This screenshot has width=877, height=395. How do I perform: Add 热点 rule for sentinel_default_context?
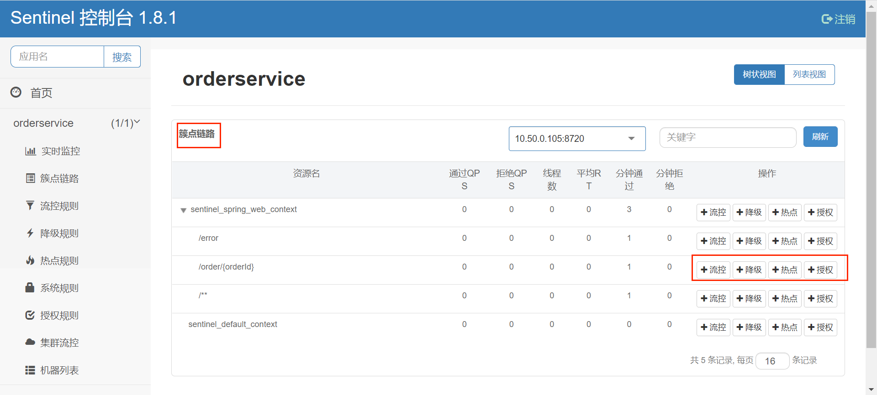point(785,327)
